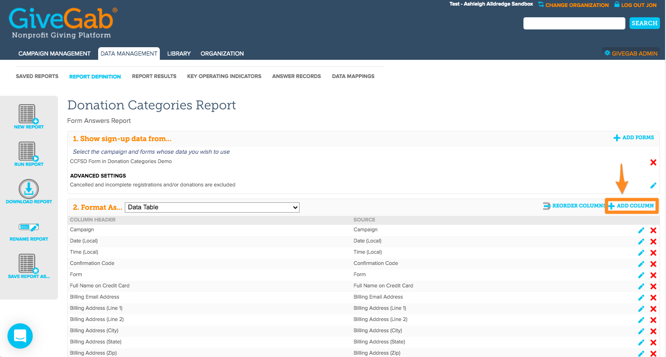Edit the Time (Local) column
The image size is (666, 357).
[x=641, y=253]
